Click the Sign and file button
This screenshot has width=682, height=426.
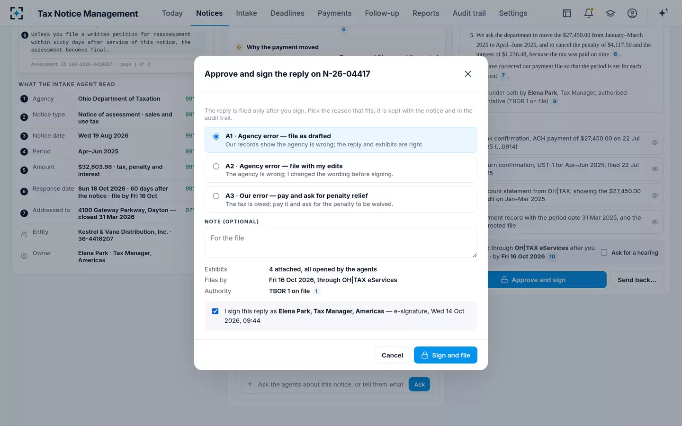[x=446, y=355]
